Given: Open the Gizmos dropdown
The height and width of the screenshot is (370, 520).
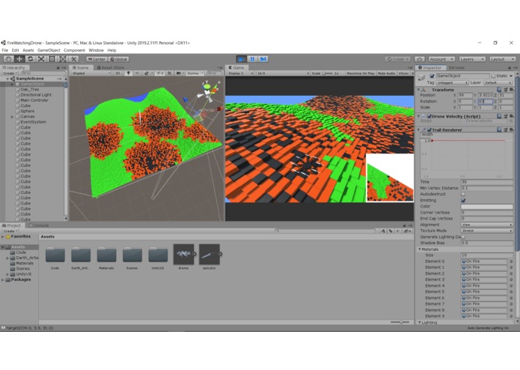Looking at the screenshot, I should click(x=195, y=73).
